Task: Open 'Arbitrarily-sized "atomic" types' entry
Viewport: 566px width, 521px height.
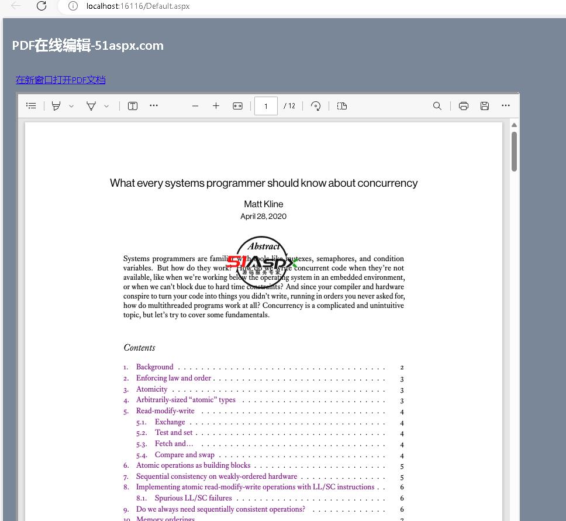Action: [185, 400]
